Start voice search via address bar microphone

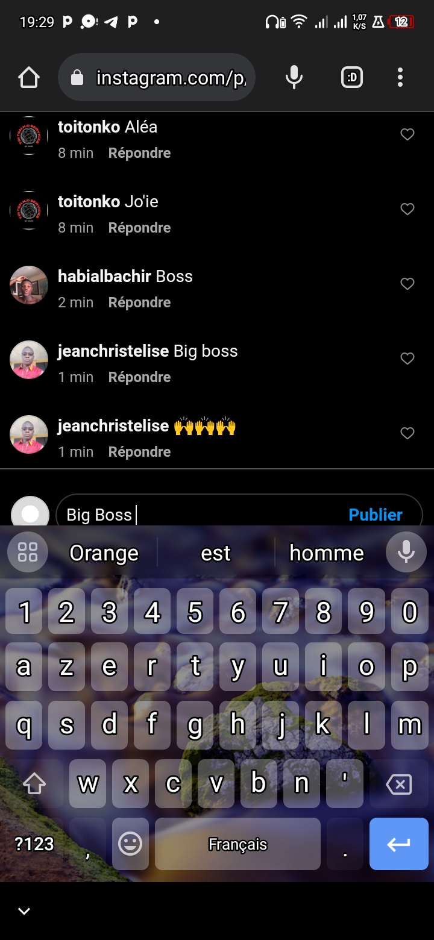tap(294, 77)
